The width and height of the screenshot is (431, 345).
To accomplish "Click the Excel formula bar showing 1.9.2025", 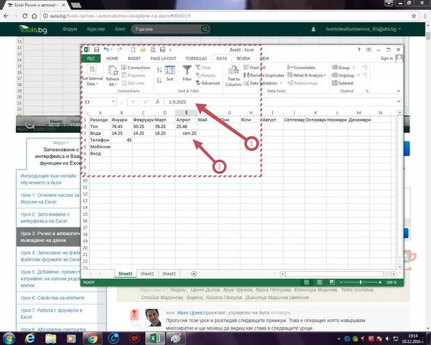I will click(278, 102).
